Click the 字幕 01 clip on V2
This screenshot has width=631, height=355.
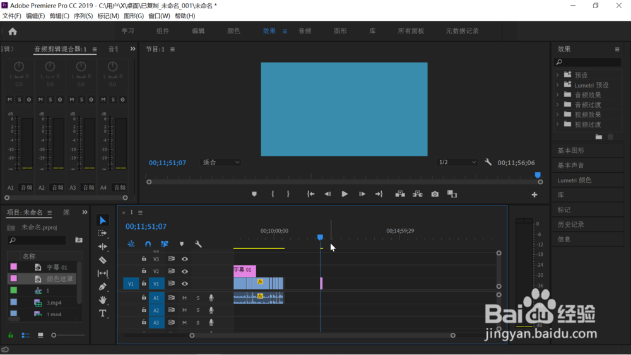pyautogui.click(x=245, y=271)
